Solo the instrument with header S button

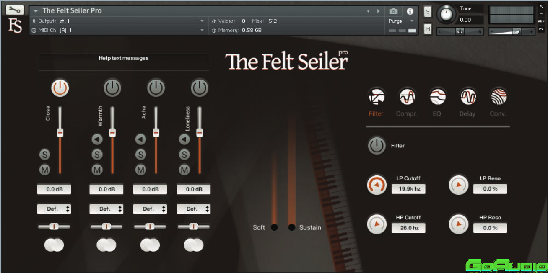pyautogui.click(x=428, y=12)
